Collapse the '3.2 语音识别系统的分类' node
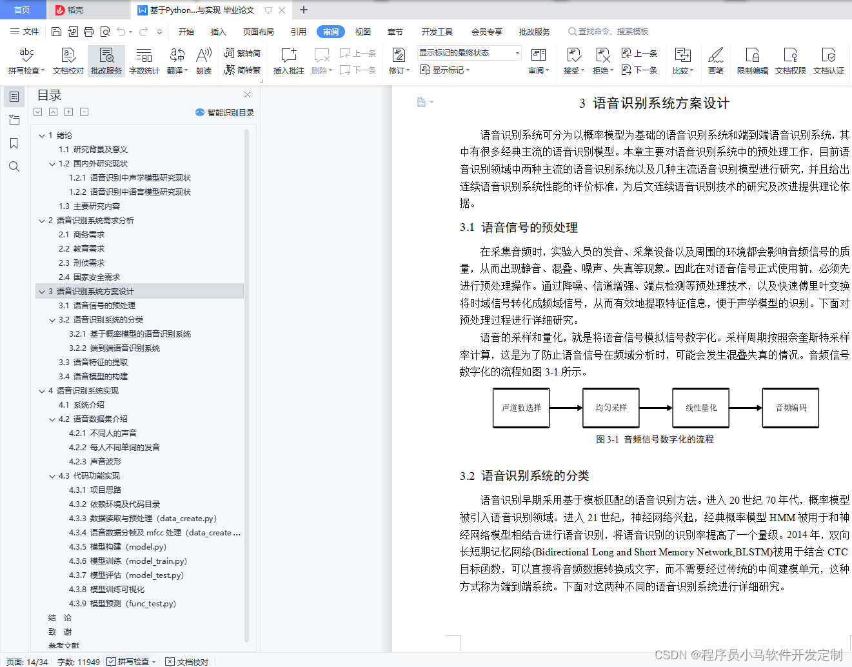 coord(52,320)
